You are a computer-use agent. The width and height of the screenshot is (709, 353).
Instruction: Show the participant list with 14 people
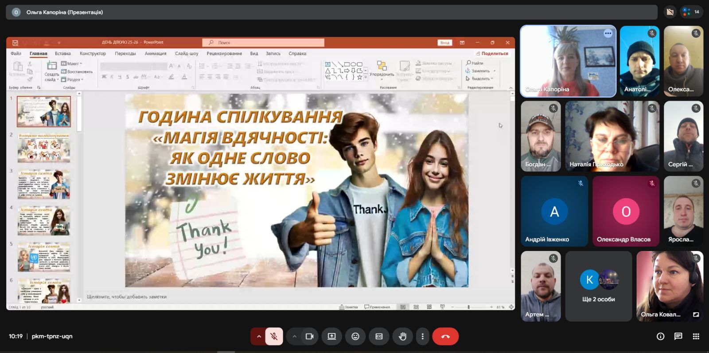coord(691,12)
